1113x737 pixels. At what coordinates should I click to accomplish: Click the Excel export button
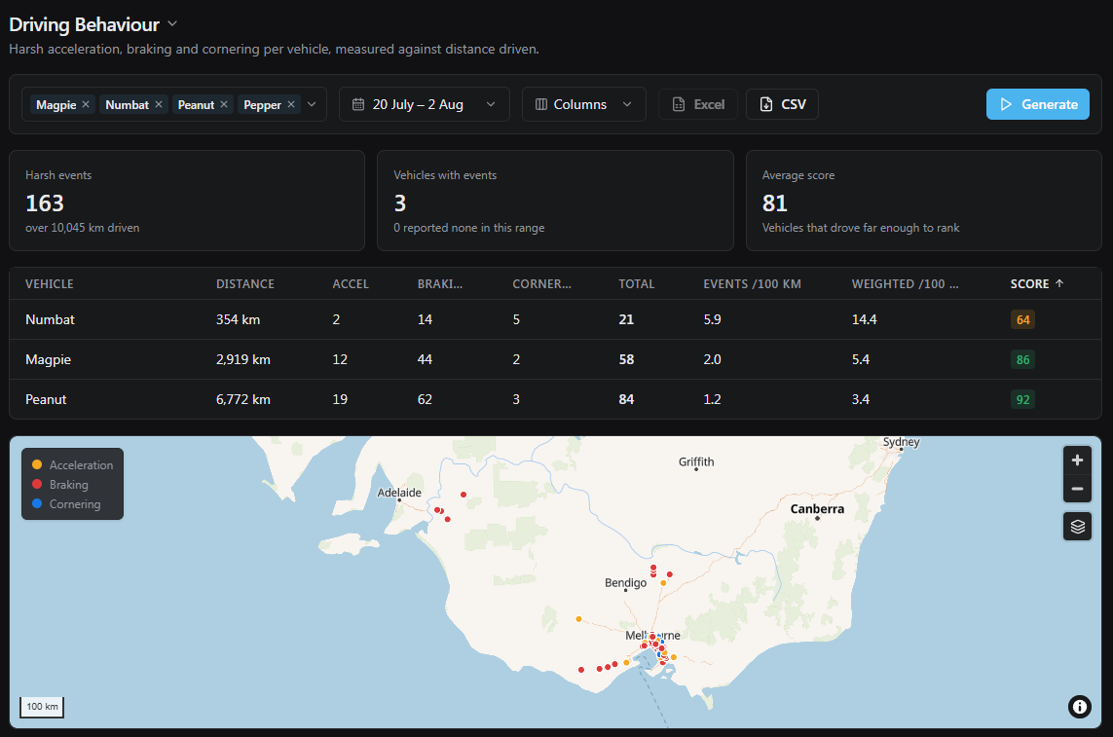tap(698, 104)
